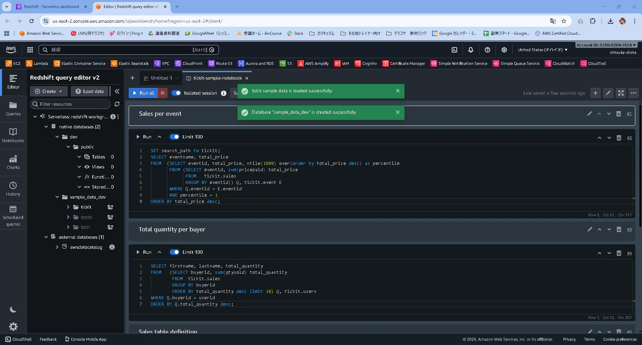Delete the Sales per event cell #1

619,114
